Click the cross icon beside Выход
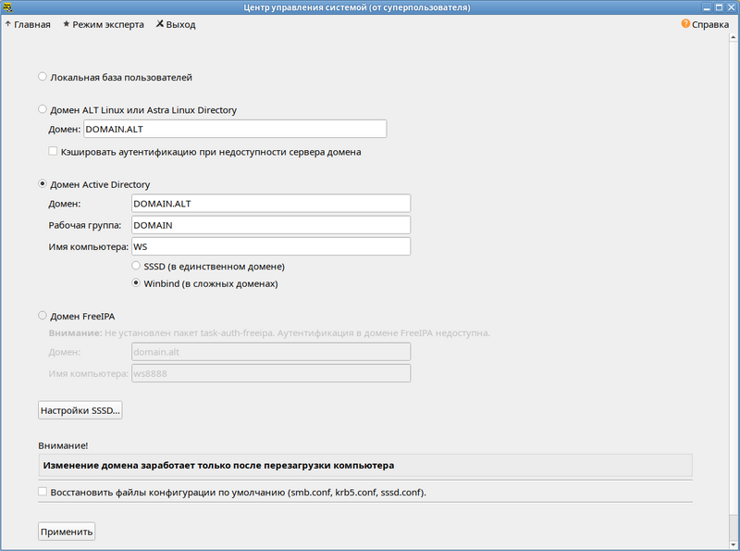The image size is (740, 551). coord(160,24)
